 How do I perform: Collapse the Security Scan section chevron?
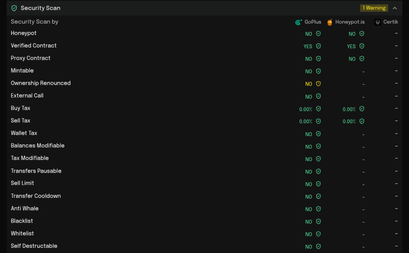395,8
